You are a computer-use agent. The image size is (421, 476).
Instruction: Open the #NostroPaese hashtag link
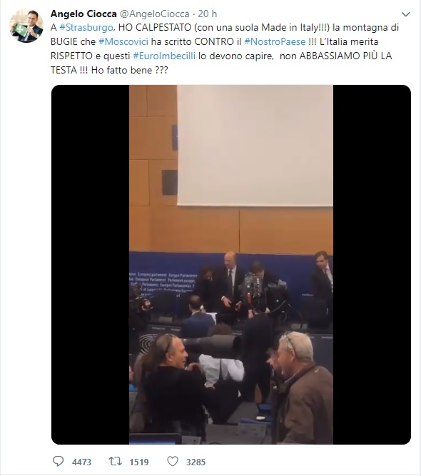pos(275,41)
